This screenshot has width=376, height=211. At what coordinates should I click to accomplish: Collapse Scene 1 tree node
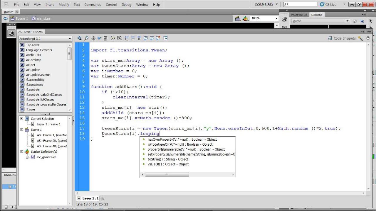click(x=21, y=130)
